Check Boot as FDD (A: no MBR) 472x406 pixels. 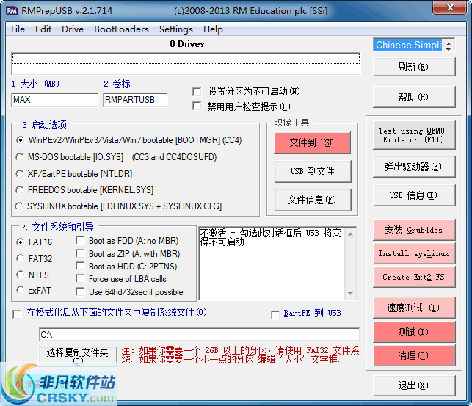(80, 241)
